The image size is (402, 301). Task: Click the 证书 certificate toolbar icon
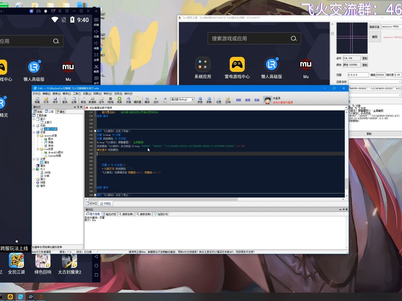point(101,100)
